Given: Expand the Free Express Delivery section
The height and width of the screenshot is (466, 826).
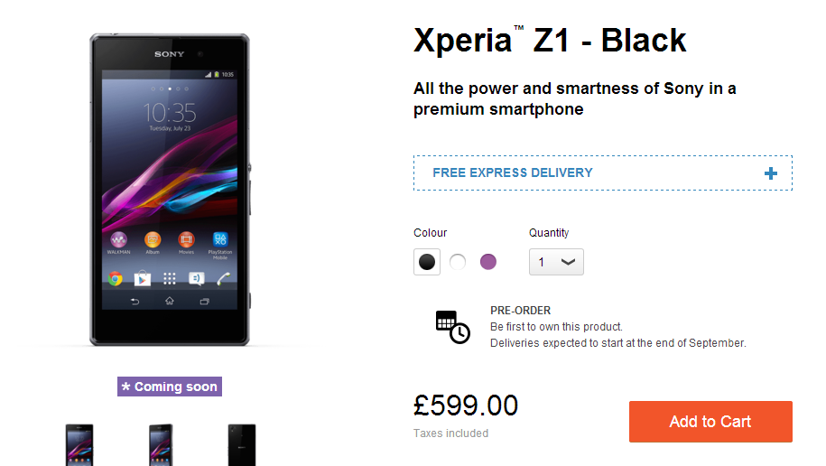Looking at the screenshot, I should (x=603, y=172).
